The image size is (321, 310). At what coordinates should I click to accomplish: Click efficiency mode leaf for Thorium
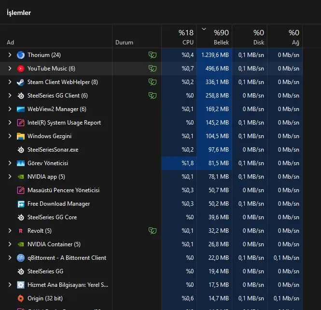[153, 55]
